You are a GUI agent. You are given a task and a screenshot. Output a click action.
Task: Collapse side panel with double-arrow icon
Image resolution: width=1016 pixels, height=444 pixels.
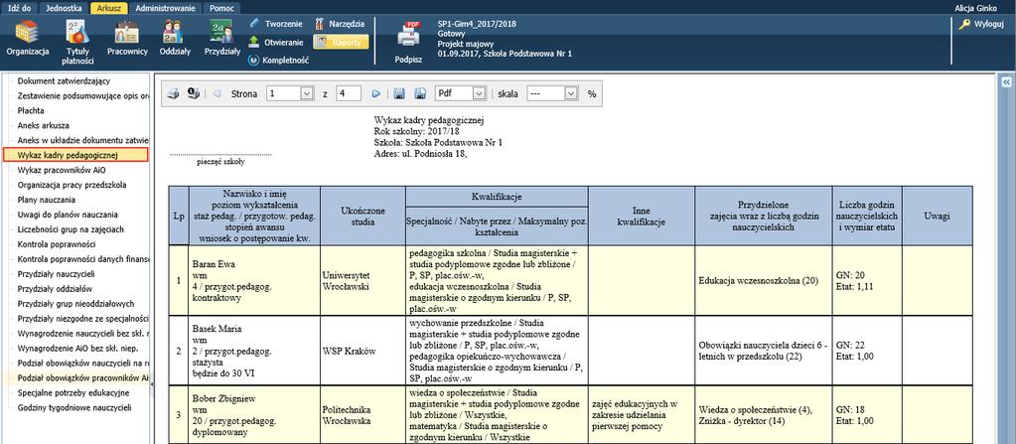[x=1007, y=82]
